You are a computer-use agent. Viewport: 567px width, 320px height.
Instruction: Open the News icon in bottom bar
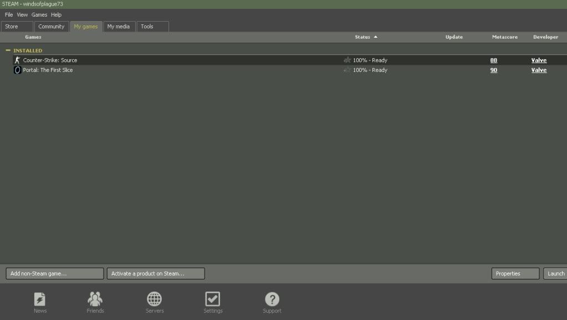click(40, 299)
